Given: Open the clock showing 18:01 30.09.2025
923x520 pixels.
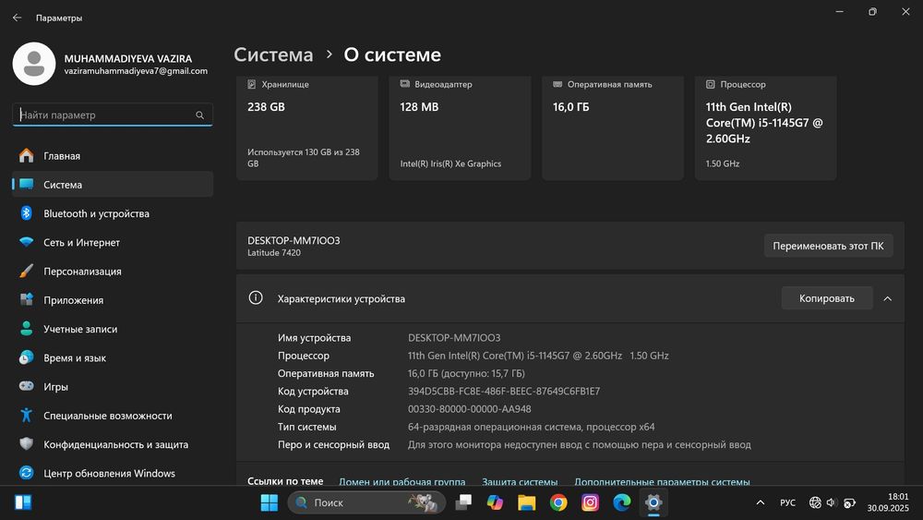Looking at the screenshot, I should click(888, 502).
